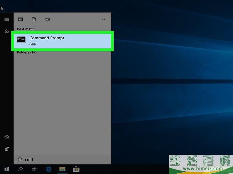This screenshot has width=233, height=174.
Task: Launch Microsoft Store from the taskbar
Action: pos(76,169)
